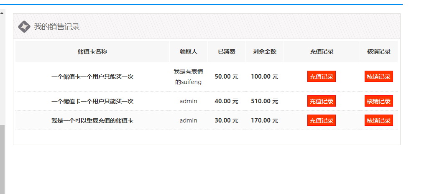Screen dimensions: 424x194
Task: Click the 我的销售记录 panel title
Action: point(57,27)
